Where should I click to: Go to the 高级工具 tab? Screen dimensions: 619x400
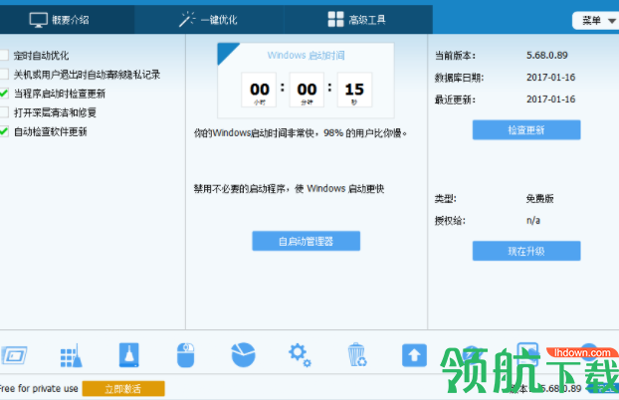[357, 19]
